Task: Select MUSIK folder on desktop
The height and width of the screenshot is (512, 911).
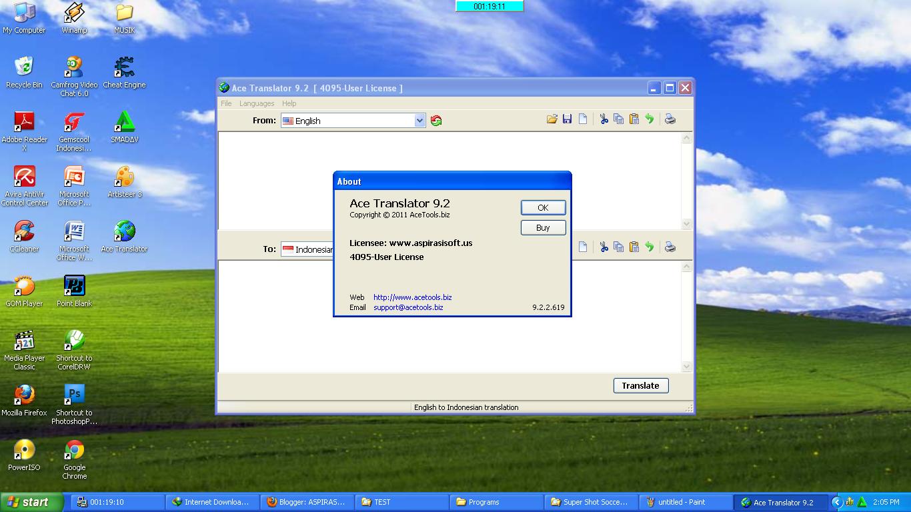Action: 124,18
